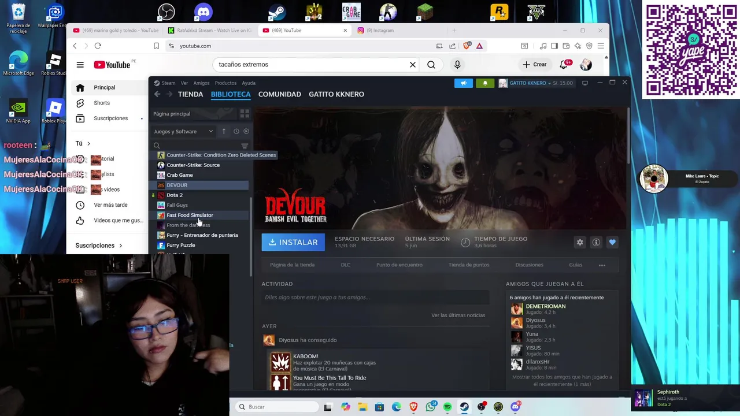Screen dimensions: 740x416
Task: Click Mostrar todos los amigos link
Action: point(562,380)
